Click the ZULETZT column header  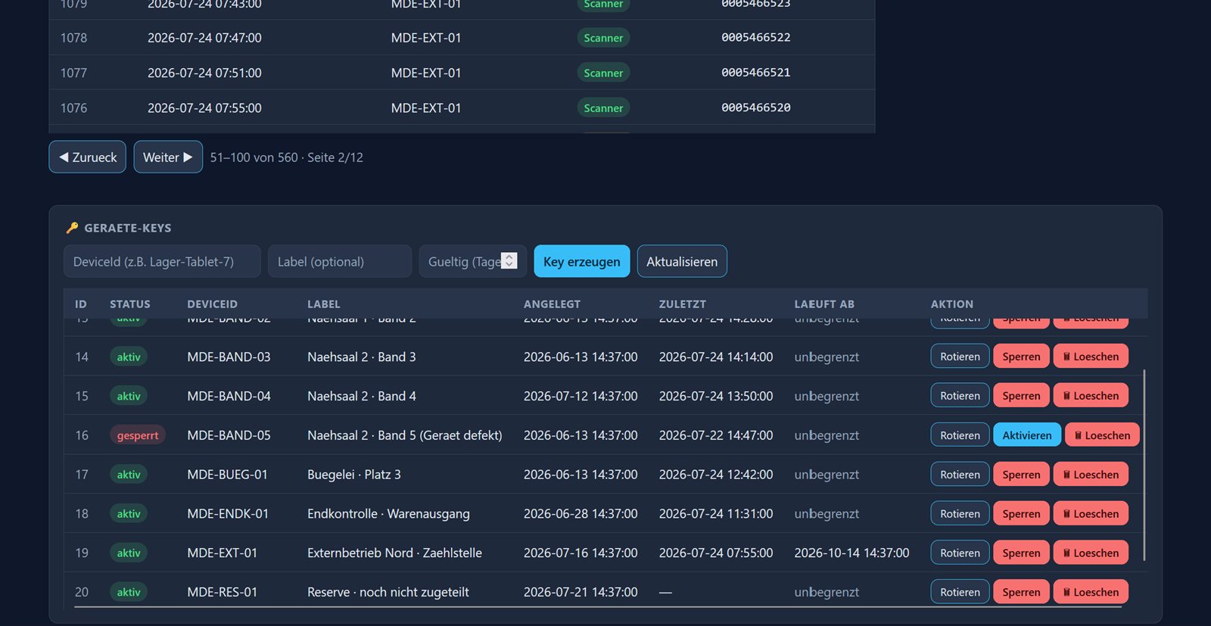(682, 304)
